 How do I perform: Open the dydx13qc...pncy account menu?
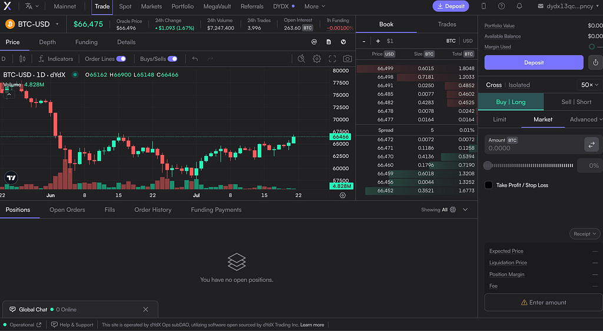click(x=568, y=6)
